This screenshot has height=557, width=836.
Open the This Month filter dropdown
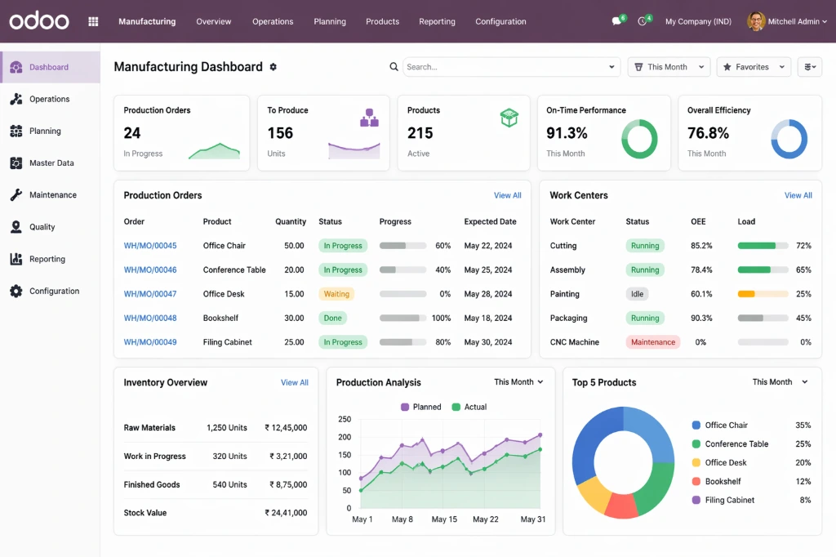(x=668, y=66)
